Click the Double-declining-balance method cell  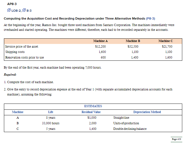pos(130,129)
